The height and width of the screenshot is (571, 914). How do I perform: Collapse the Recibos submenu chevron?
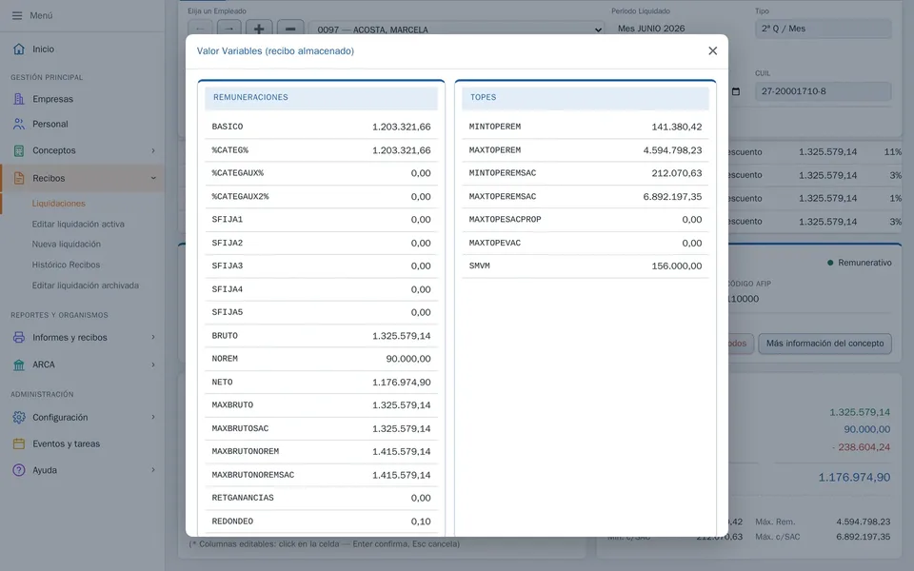(x=153, y=178)
